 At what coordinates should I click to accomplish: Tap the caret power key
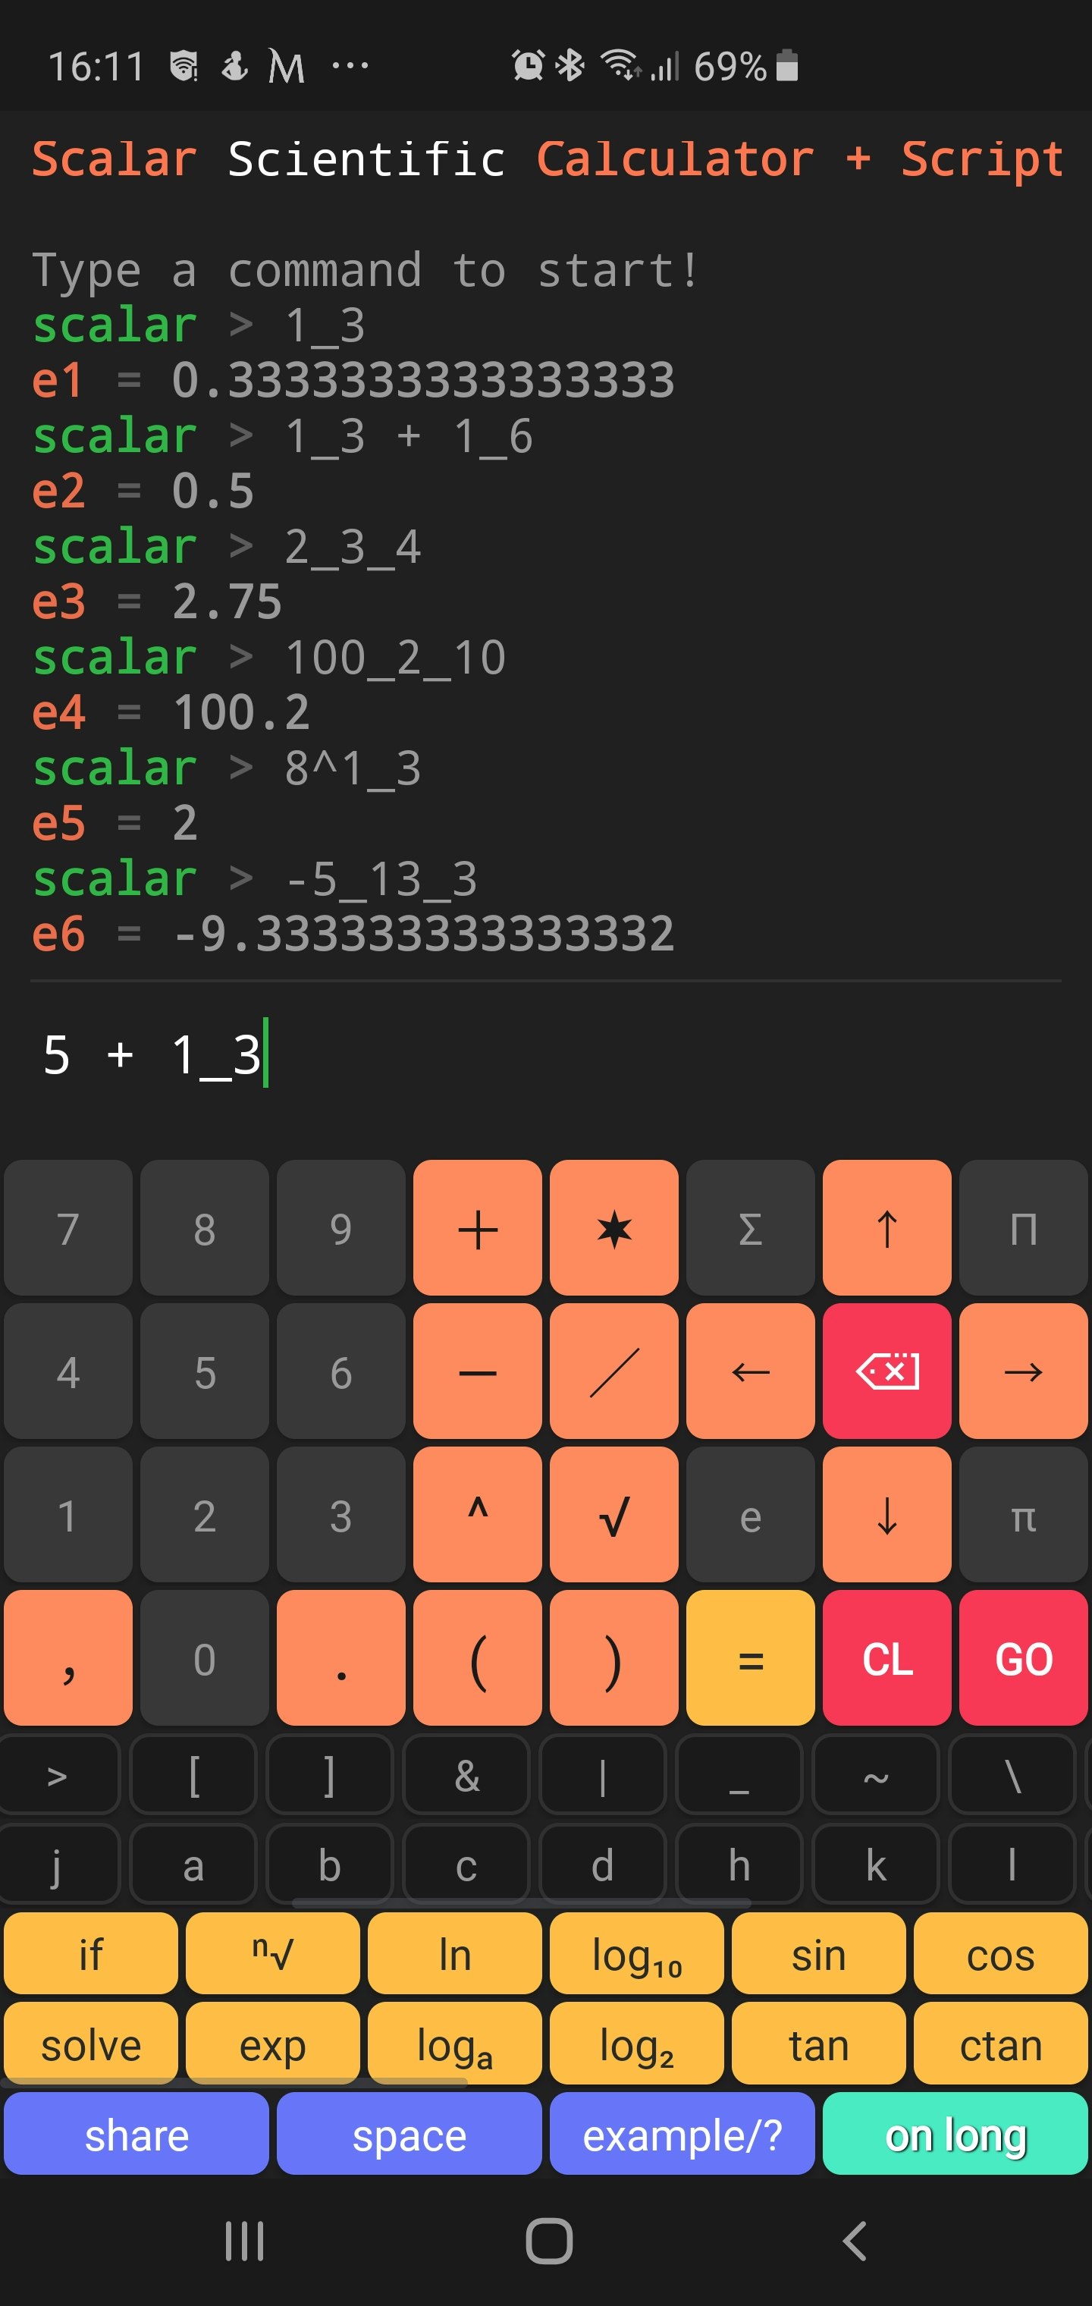point(477,1514)
